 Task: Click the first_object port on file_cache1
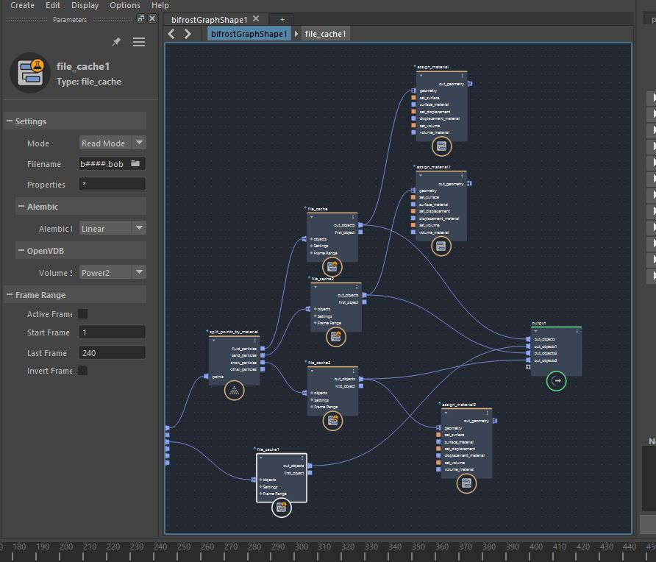tap(310, 472)
